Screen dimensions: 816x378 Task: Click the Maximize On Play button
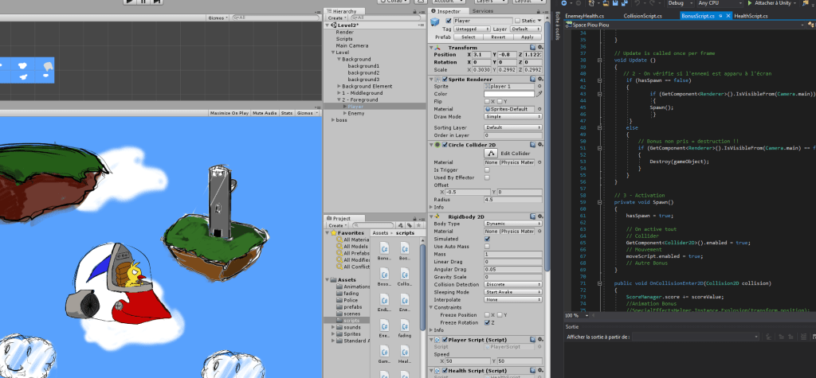[229, 113]
